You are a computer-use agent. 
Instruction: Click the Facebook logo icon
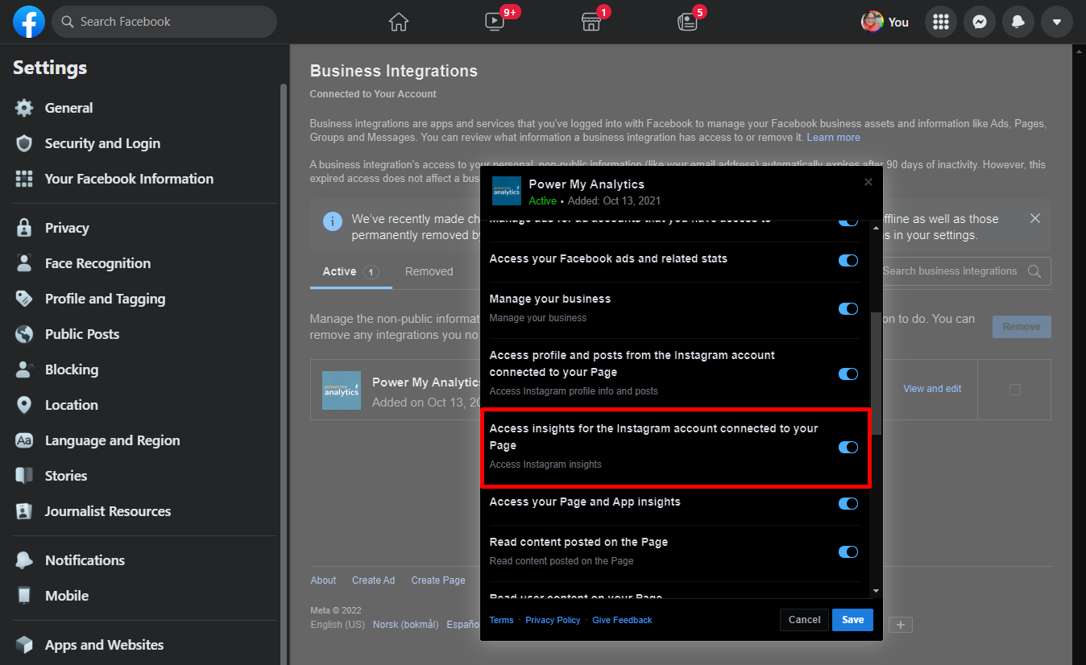pyautogui.click(x=29, y=22)
